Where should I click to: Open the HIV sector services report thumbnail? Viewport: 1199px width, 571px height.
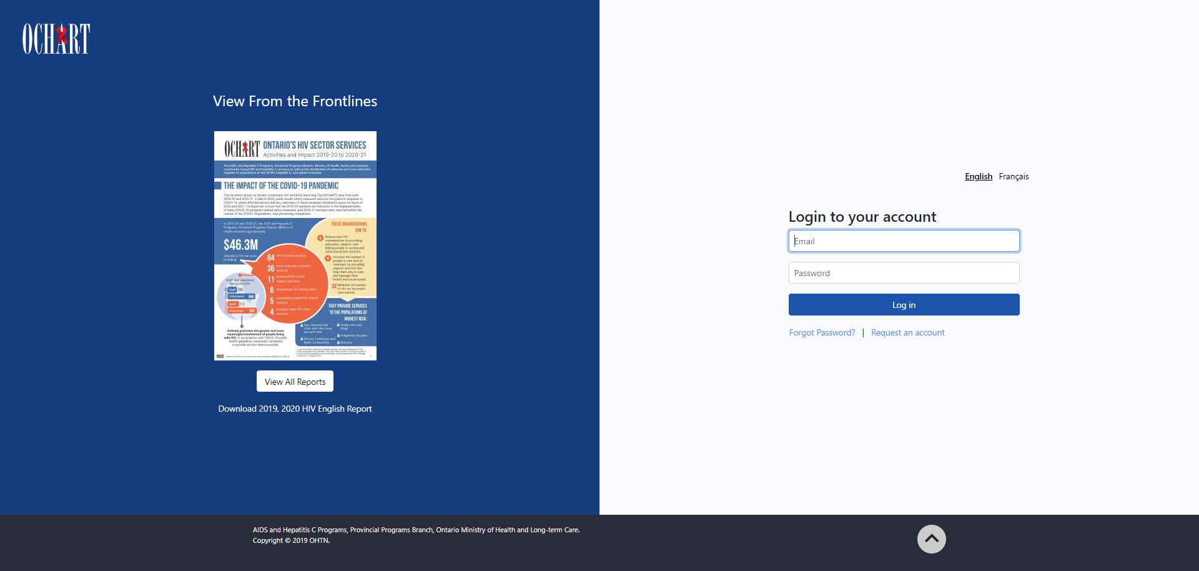click(x=295, y=246)
